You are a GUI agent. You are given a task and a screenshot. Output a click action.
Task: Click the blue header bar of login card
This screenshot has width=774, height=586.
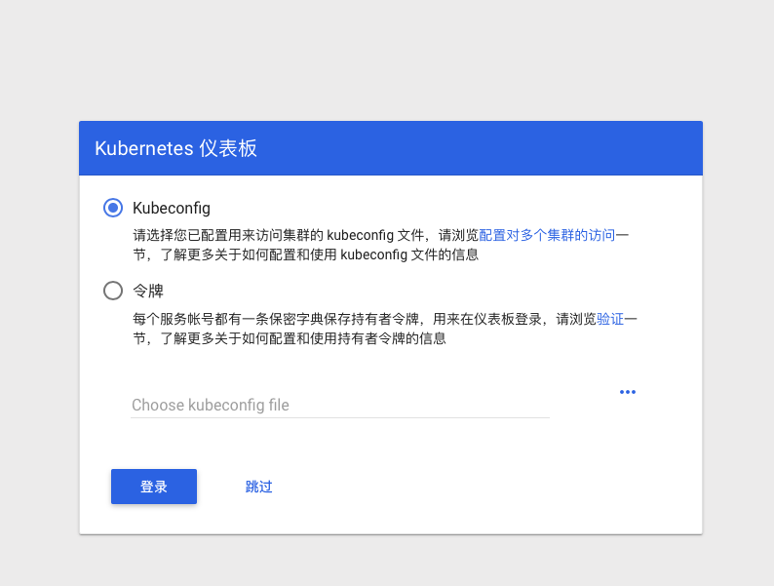click(487, 148)
